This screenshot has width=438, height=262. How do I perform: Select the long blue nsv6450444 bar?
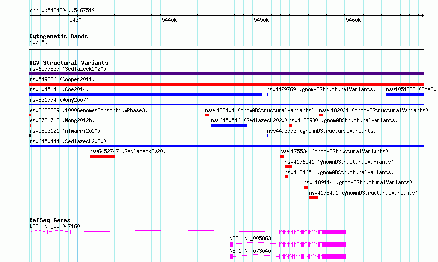pyautogui.click(x=226, y=146)
